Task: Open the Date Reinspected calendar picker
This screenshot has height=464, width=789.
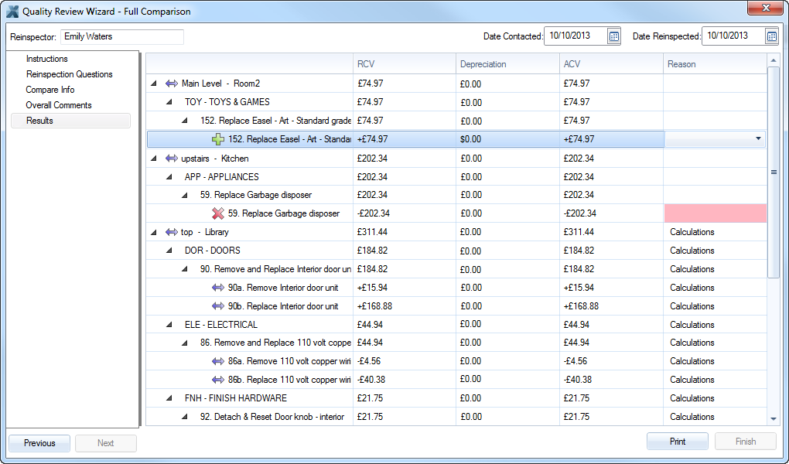Action: point(771,36)
